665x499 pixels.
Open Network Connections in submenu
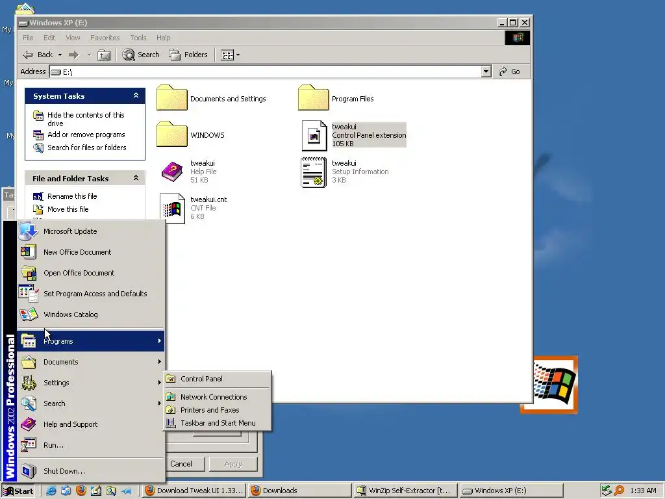218,397
